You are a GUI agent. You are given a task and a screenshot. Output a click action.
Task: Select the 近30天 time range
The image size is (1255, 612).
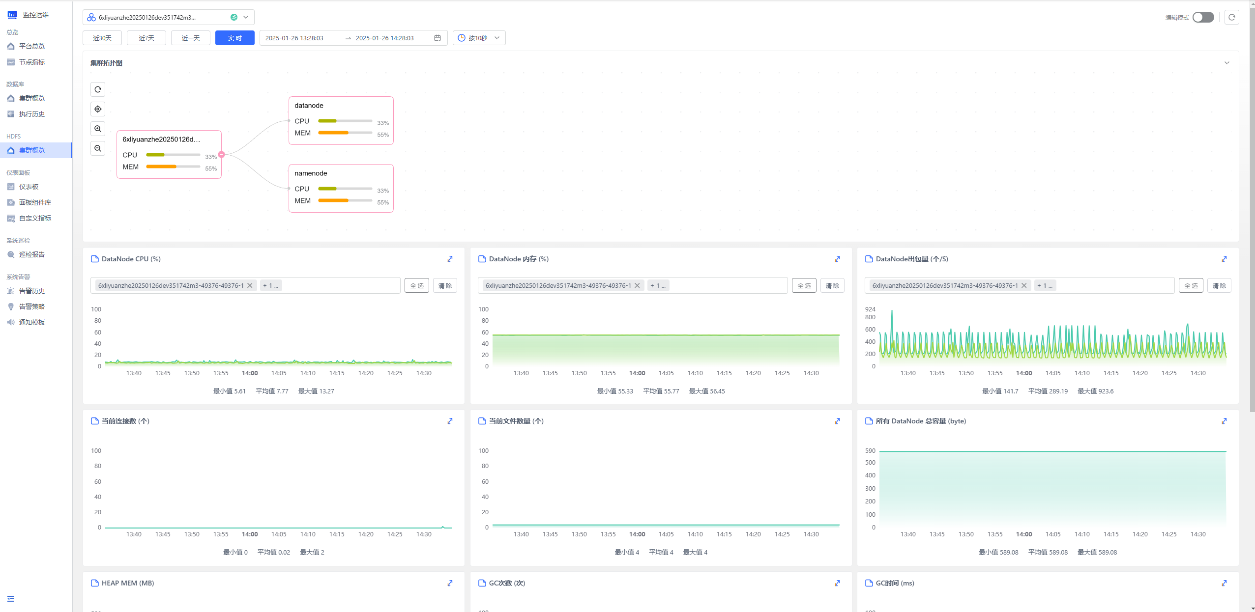(x=102, y=38)
